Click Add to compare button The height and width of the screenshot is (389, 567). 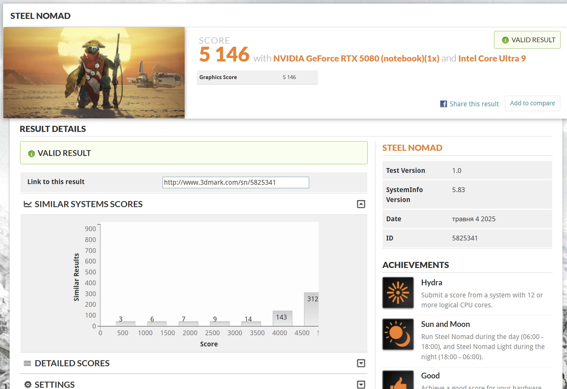(x=532, y=103)
